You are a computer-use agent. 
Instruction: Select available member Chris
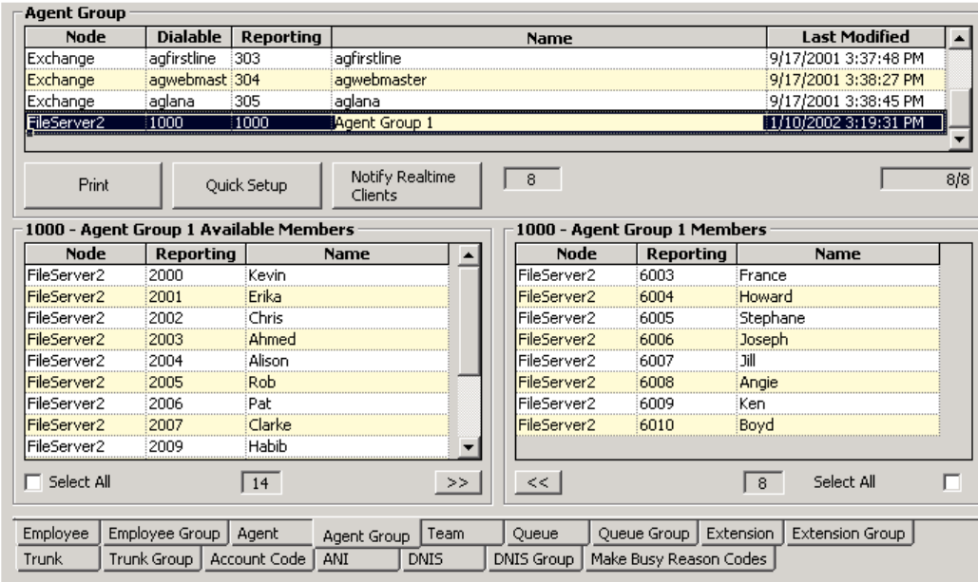point(237,318)
